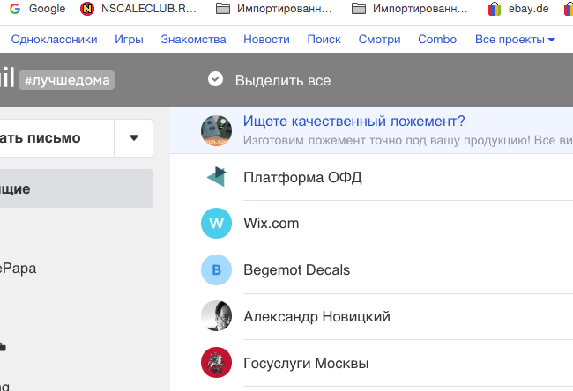This screenshot has width=573, height=391.
Task: Open the Входящие folder
Action: (77, 188)
